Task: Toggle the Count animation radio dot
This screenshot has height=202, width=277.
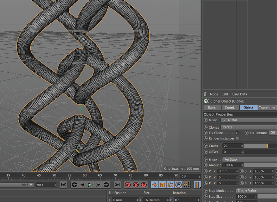Action: [x=206, y=146]
